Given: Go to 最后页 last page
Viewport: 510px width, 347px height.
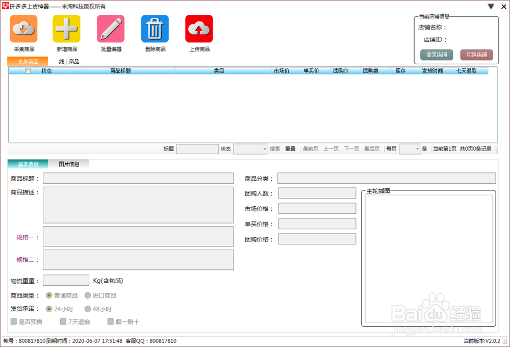Looking at the screenshot, I should pos(372,149).
